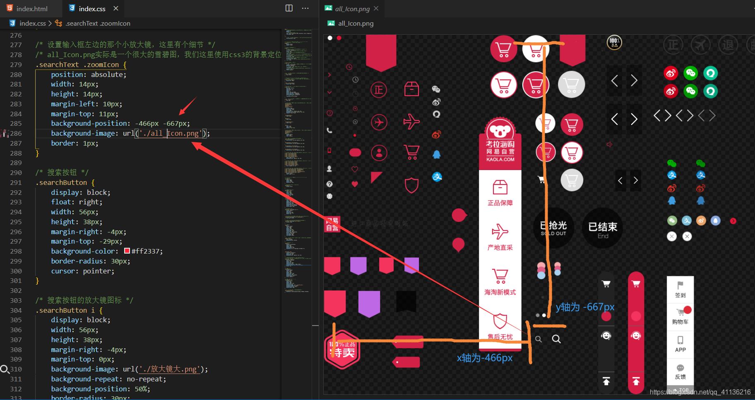Click the HTML5 file icon on index.html tab
This screenshot has width=755, height=400.
pos(10,8)
